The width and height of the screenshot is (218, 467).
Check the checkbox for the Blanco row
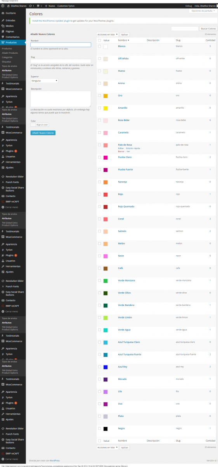pos(99,46)
